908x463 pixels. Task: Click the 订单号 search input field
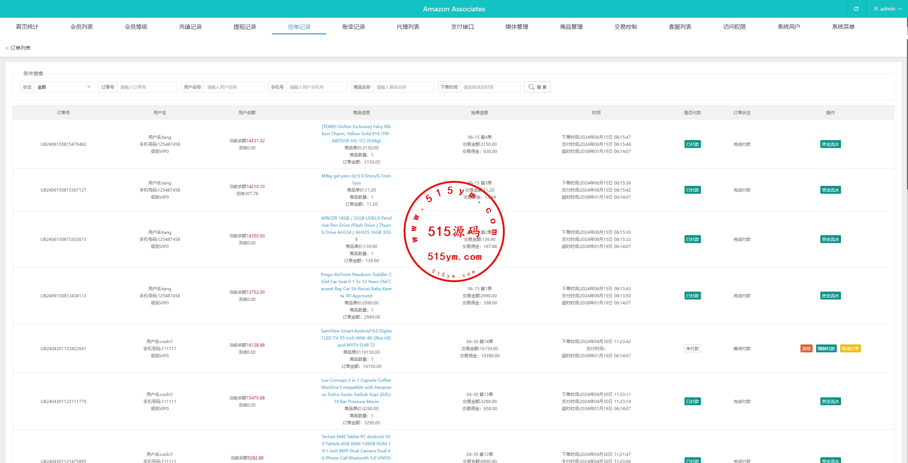(146, 87)
